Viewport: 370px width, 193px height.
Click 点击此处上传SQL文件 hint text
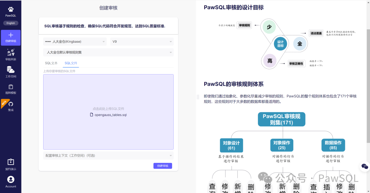point(108,109)
